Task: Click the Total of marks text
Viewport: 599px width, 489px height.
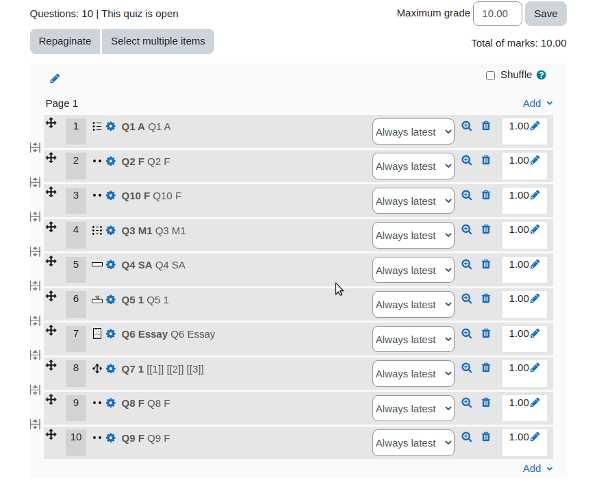Action: [x=519, y=43]
